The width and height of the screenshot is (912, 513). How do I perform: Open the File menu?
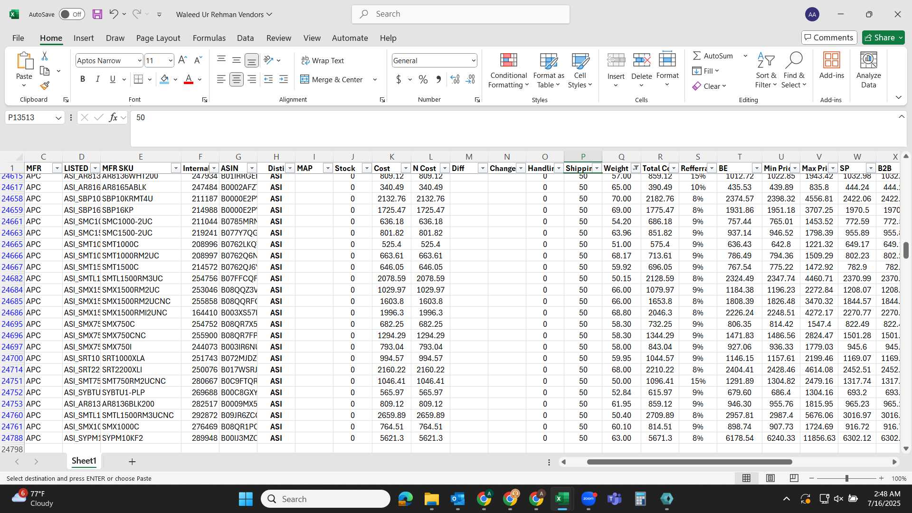pyautogui.click(x=18, y=38)
